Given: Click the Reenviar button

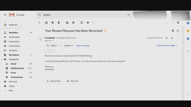Looking at the screenshot, I should coord(73,81).
